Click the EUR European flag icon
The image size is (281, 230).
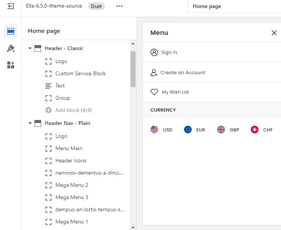(x=188, y=130)
